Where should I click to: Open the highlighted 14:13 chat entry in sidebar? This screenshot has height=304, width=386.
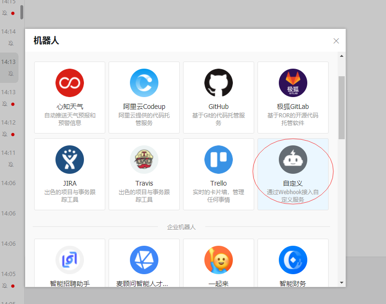(x=9, y=68)
